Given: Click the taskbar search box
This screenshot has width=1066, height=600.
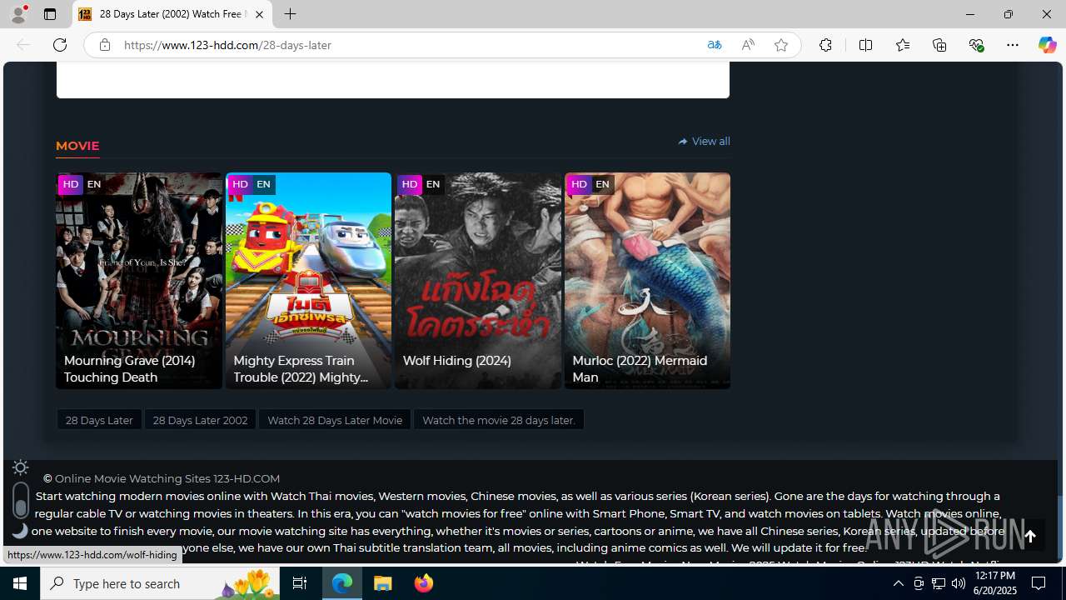Looking at the screenshot, I should coord(159,583).
